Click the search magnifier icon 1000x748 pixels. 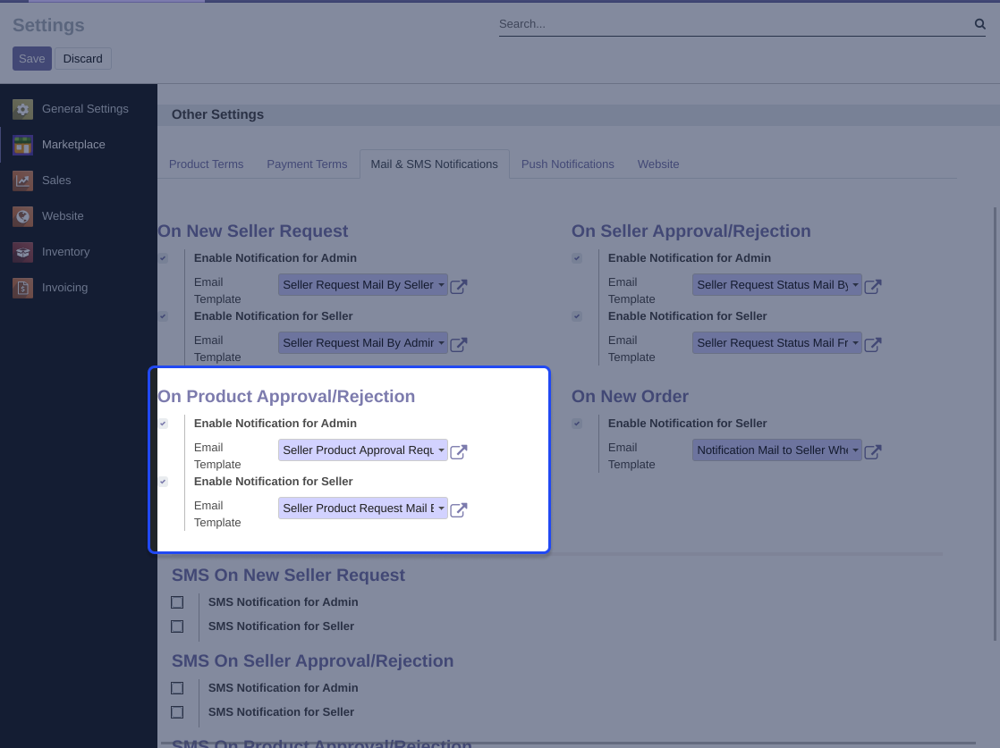click(x=979, y=24)
